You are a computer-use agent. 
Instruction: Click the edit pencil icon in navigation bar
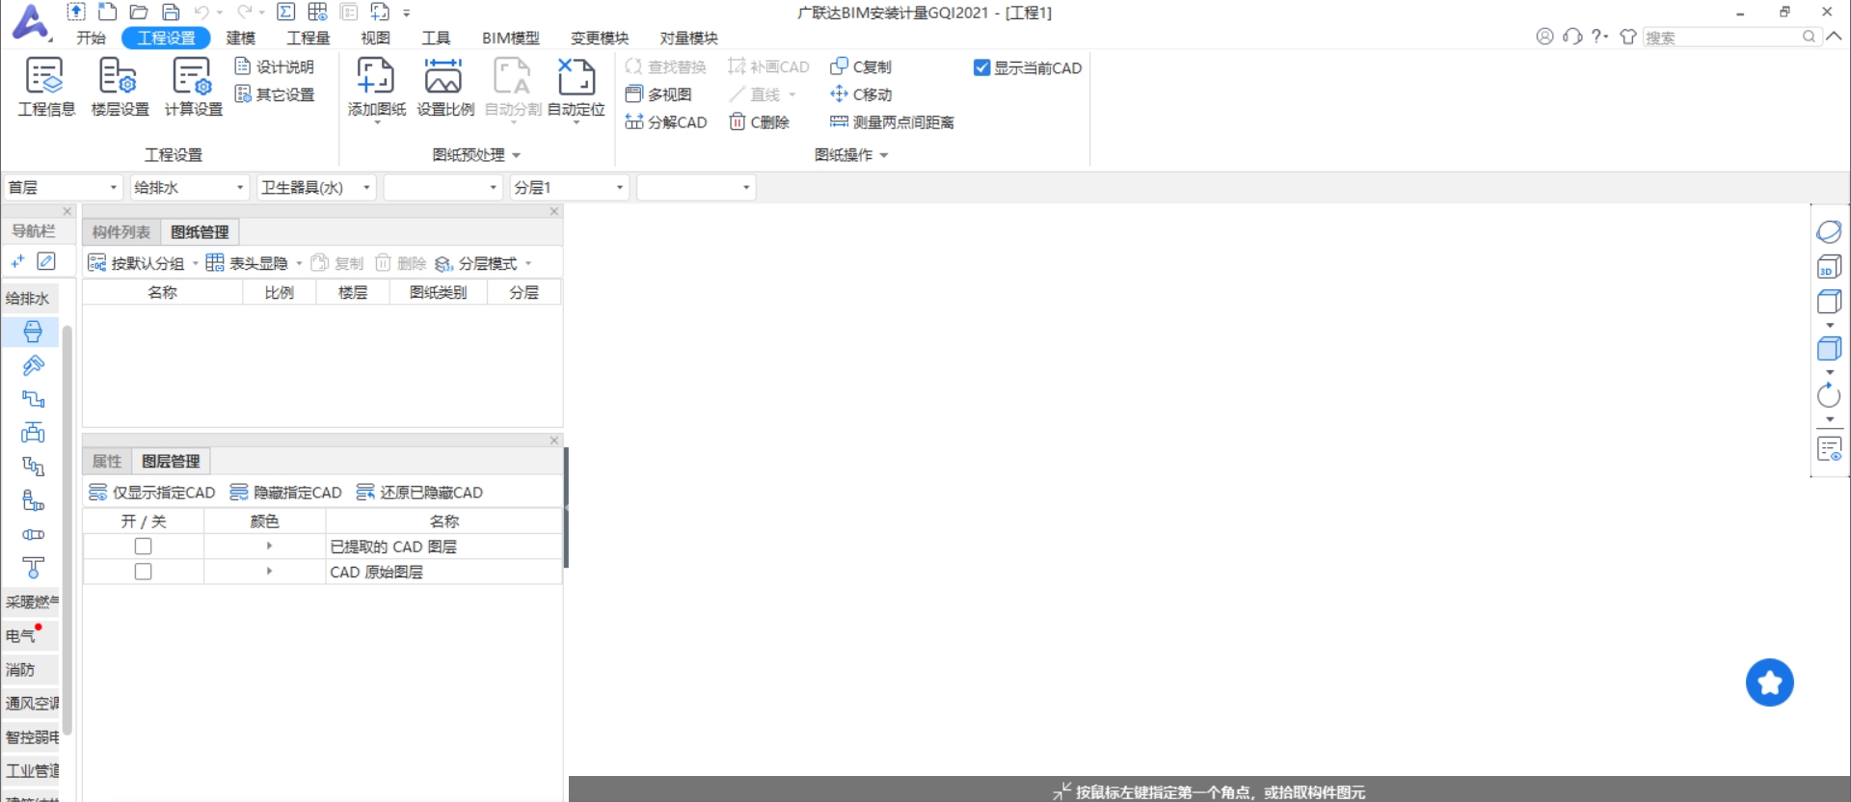coord(45,261)
